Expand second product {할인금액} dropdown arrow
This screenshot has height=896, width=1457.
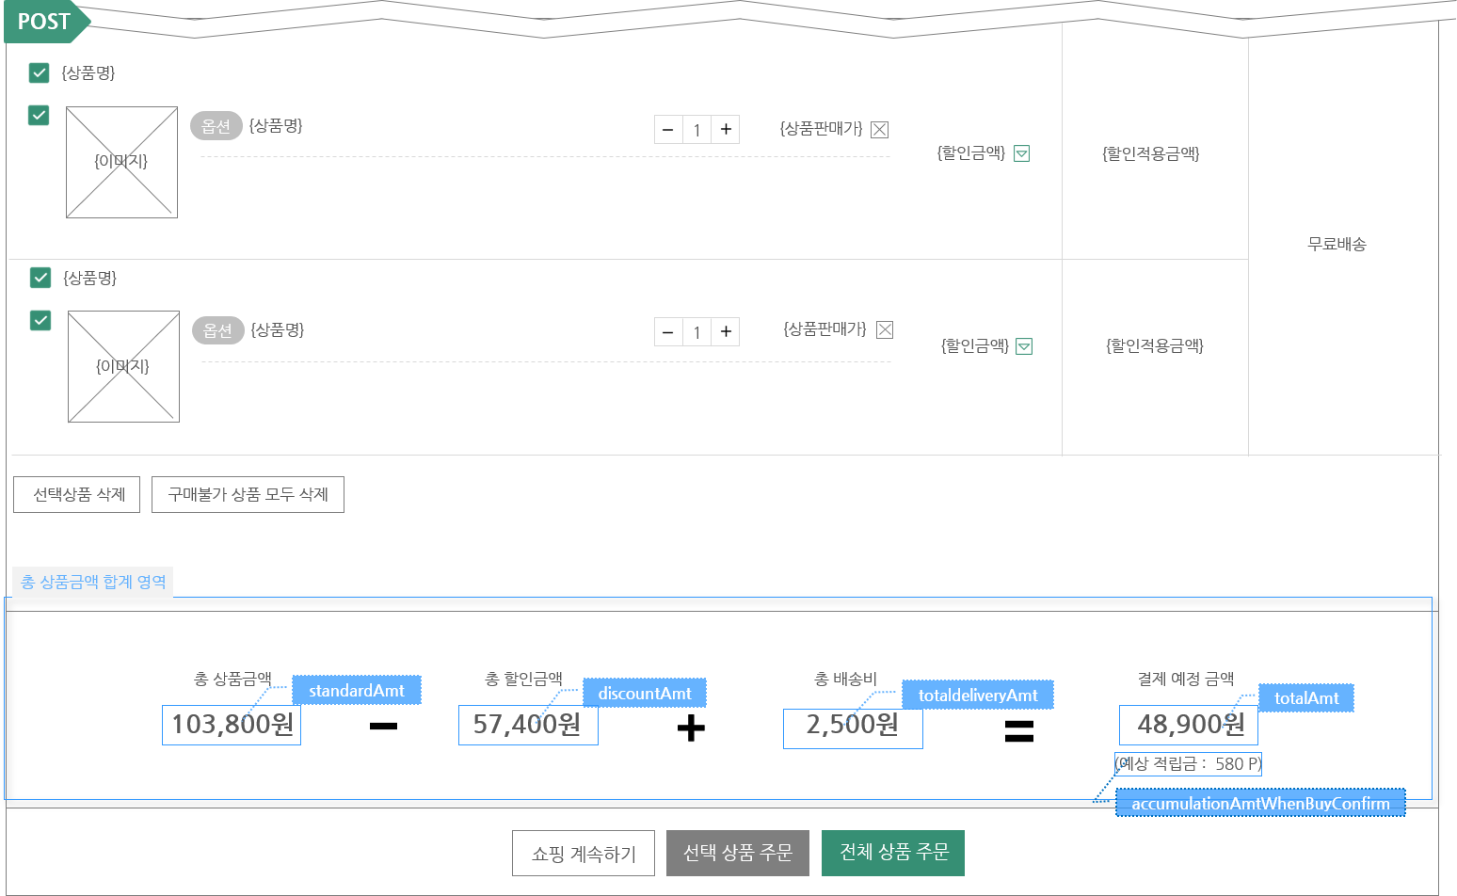pos(1025,346)
